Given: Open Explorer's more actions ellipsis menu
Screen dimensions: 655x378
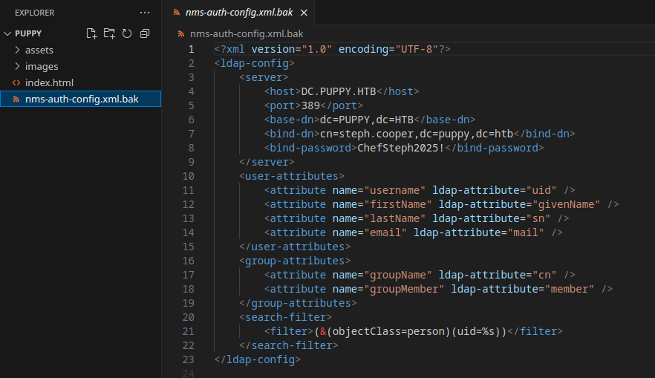Looking at the screenshot, I should click(145, 13).
